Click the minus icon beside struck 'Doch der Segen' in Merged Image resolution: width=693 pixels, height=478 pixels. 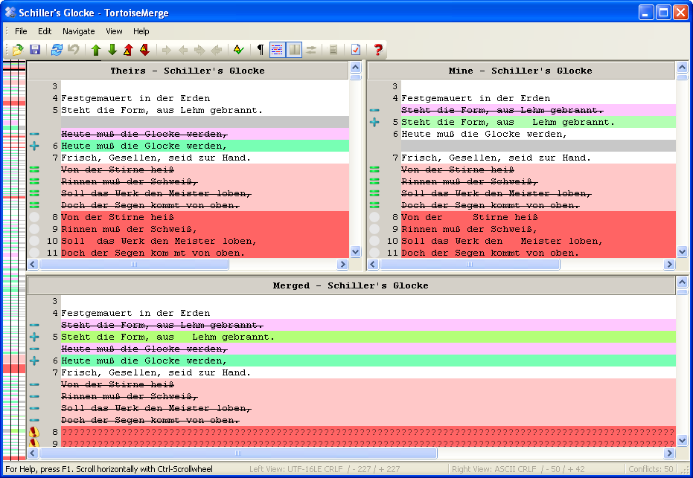click(x=34, y=420)
